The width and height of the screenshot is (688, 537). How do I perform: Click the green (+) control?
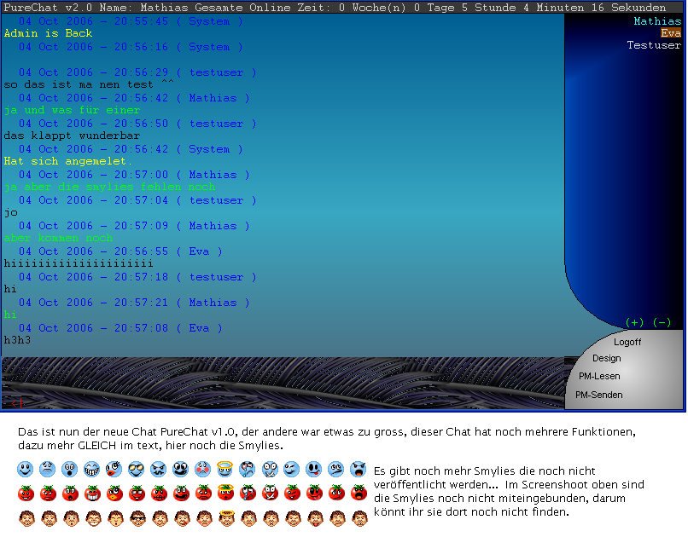634,322
